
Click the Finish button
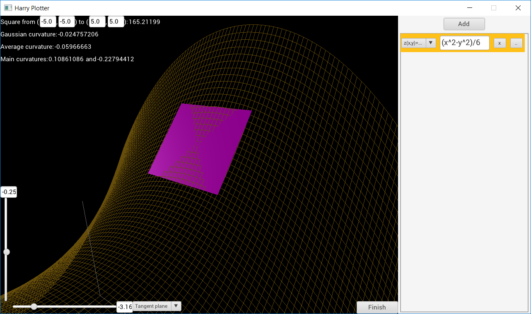[377, 307]
